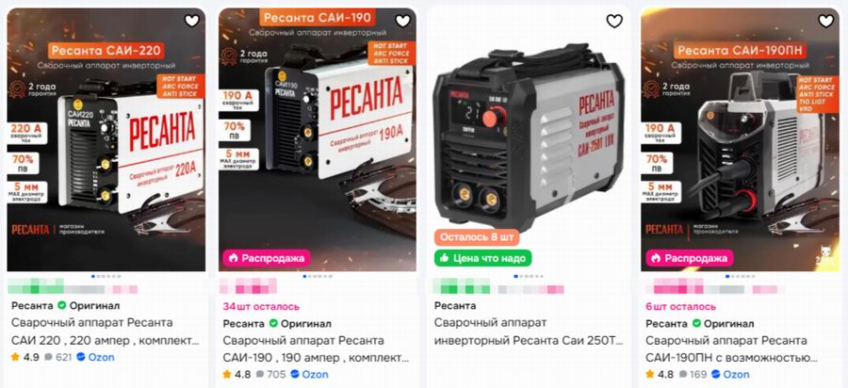The height and width of the screenshot is (388, 848).
Task: Open the САИ-220 product image
Action: pyautogui.click(x=106, y=139)
